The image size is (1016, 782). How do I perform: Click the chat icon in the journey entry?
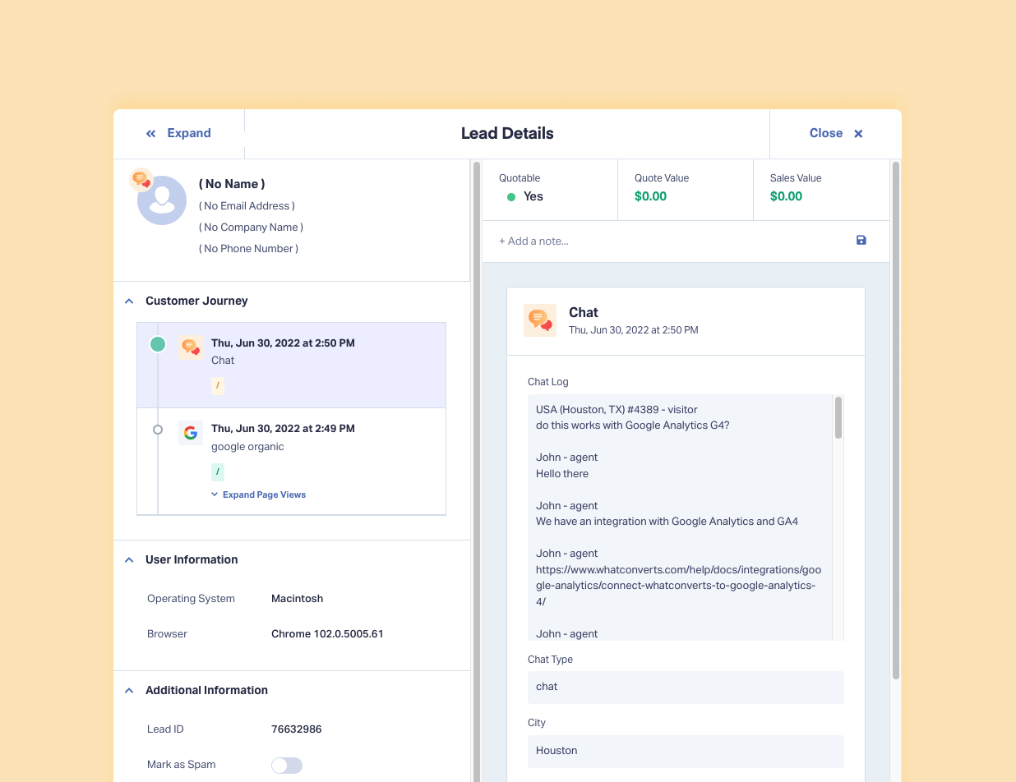(x=191, y=347)
